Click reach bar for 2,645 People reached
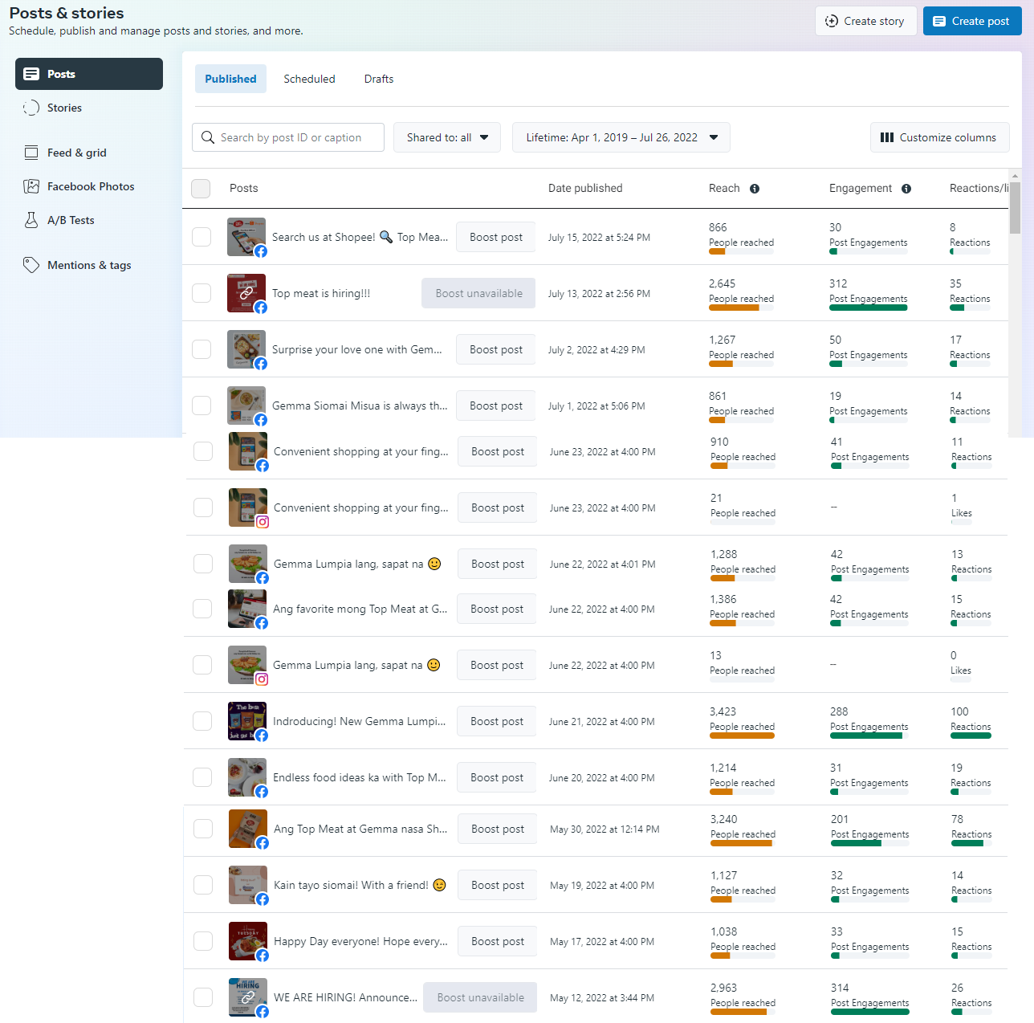 pyautogui.click(x=741, y=308)
